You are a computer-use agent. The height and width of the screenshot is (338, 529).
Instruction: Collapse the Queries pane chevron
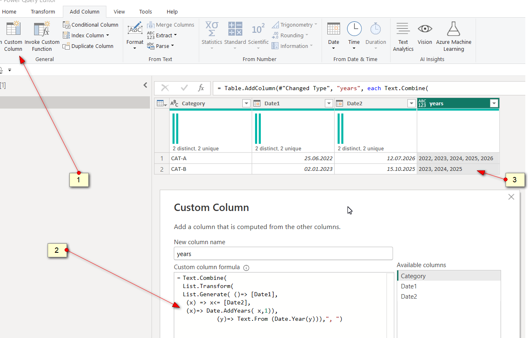145,85
